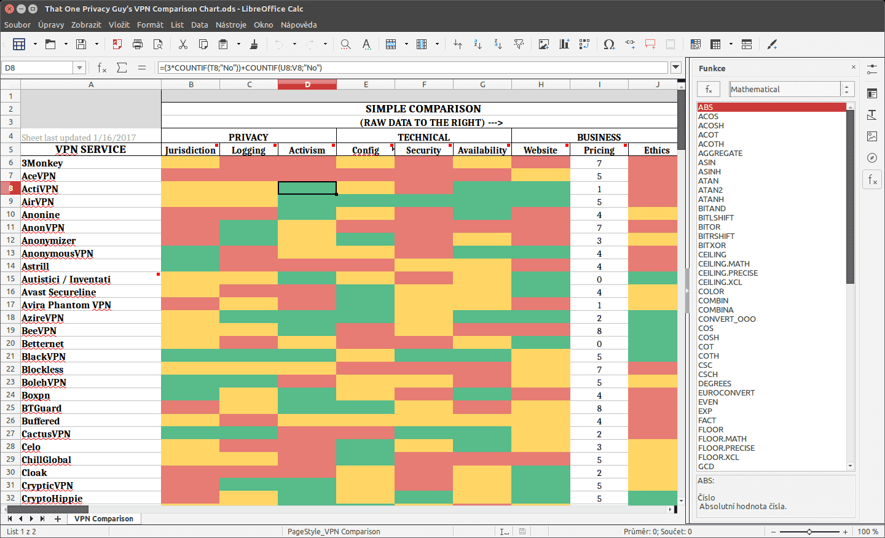Click the zoom-in plus button in the status bar

tap(846, 532)
